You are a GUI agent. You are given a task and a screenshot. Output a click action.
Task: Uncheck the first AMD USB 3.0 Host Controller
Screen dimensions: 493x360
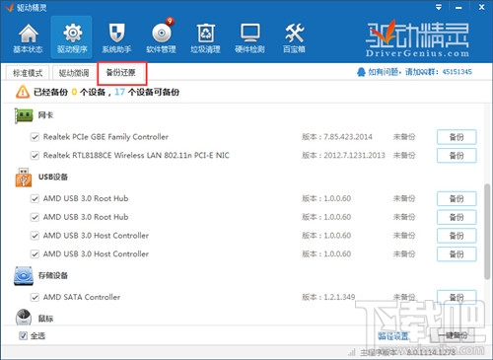coord(35,236)
